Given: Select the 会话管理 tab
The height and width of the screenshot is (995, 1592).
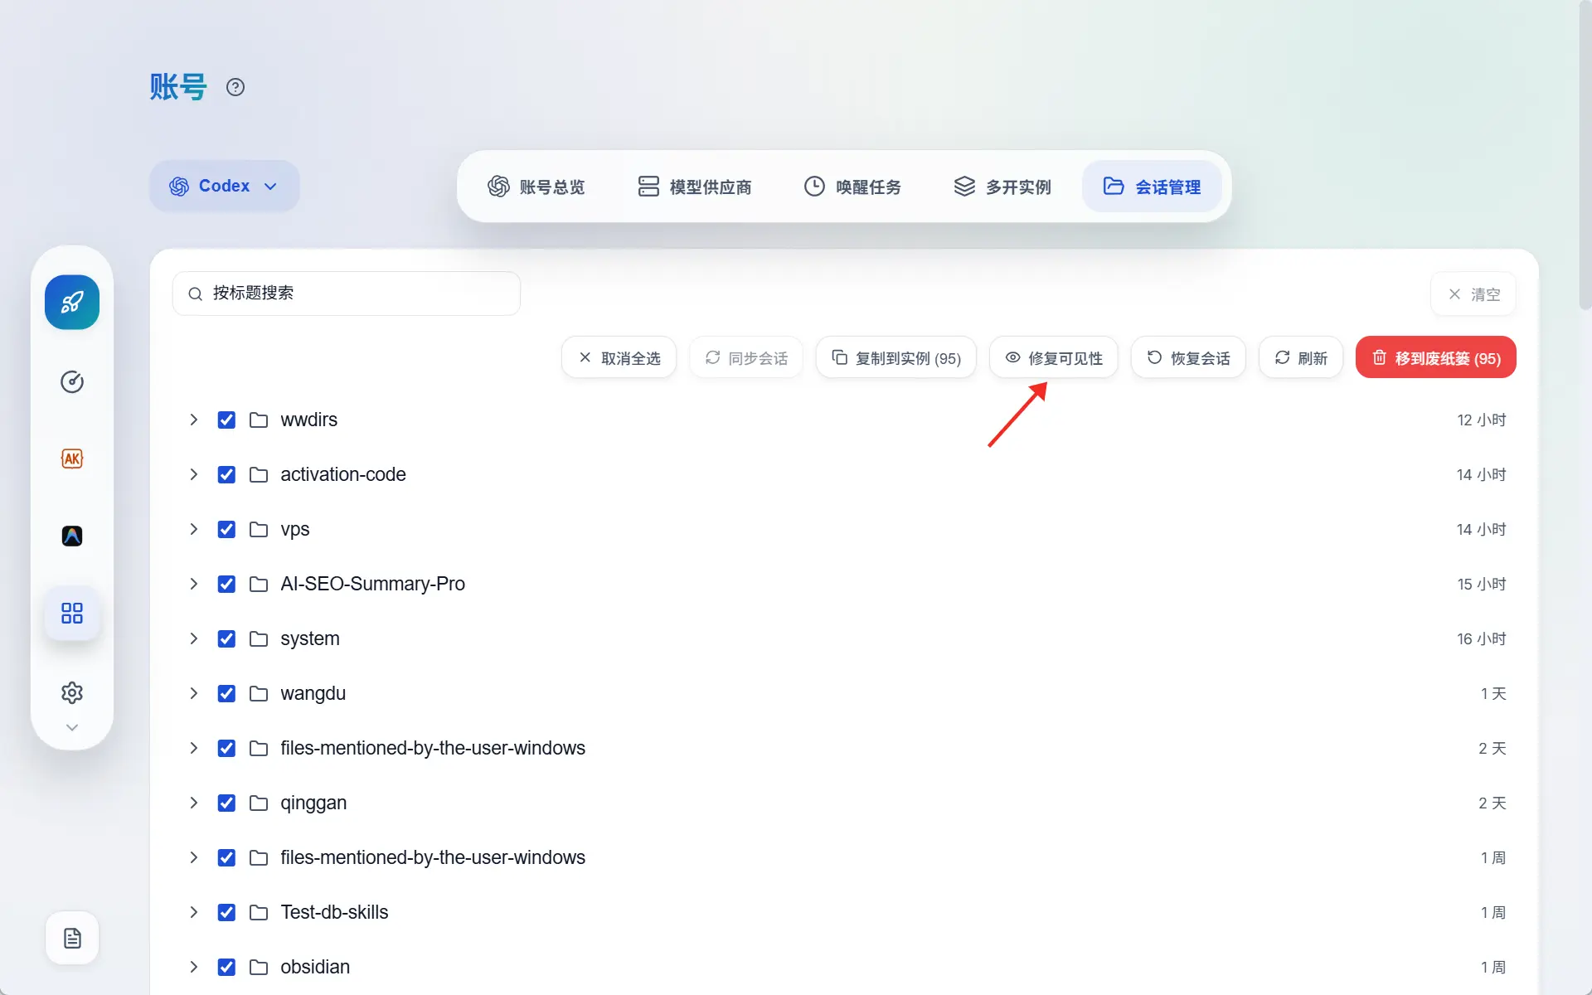Looking at the screenshot, I should (x=1152, y=187).
